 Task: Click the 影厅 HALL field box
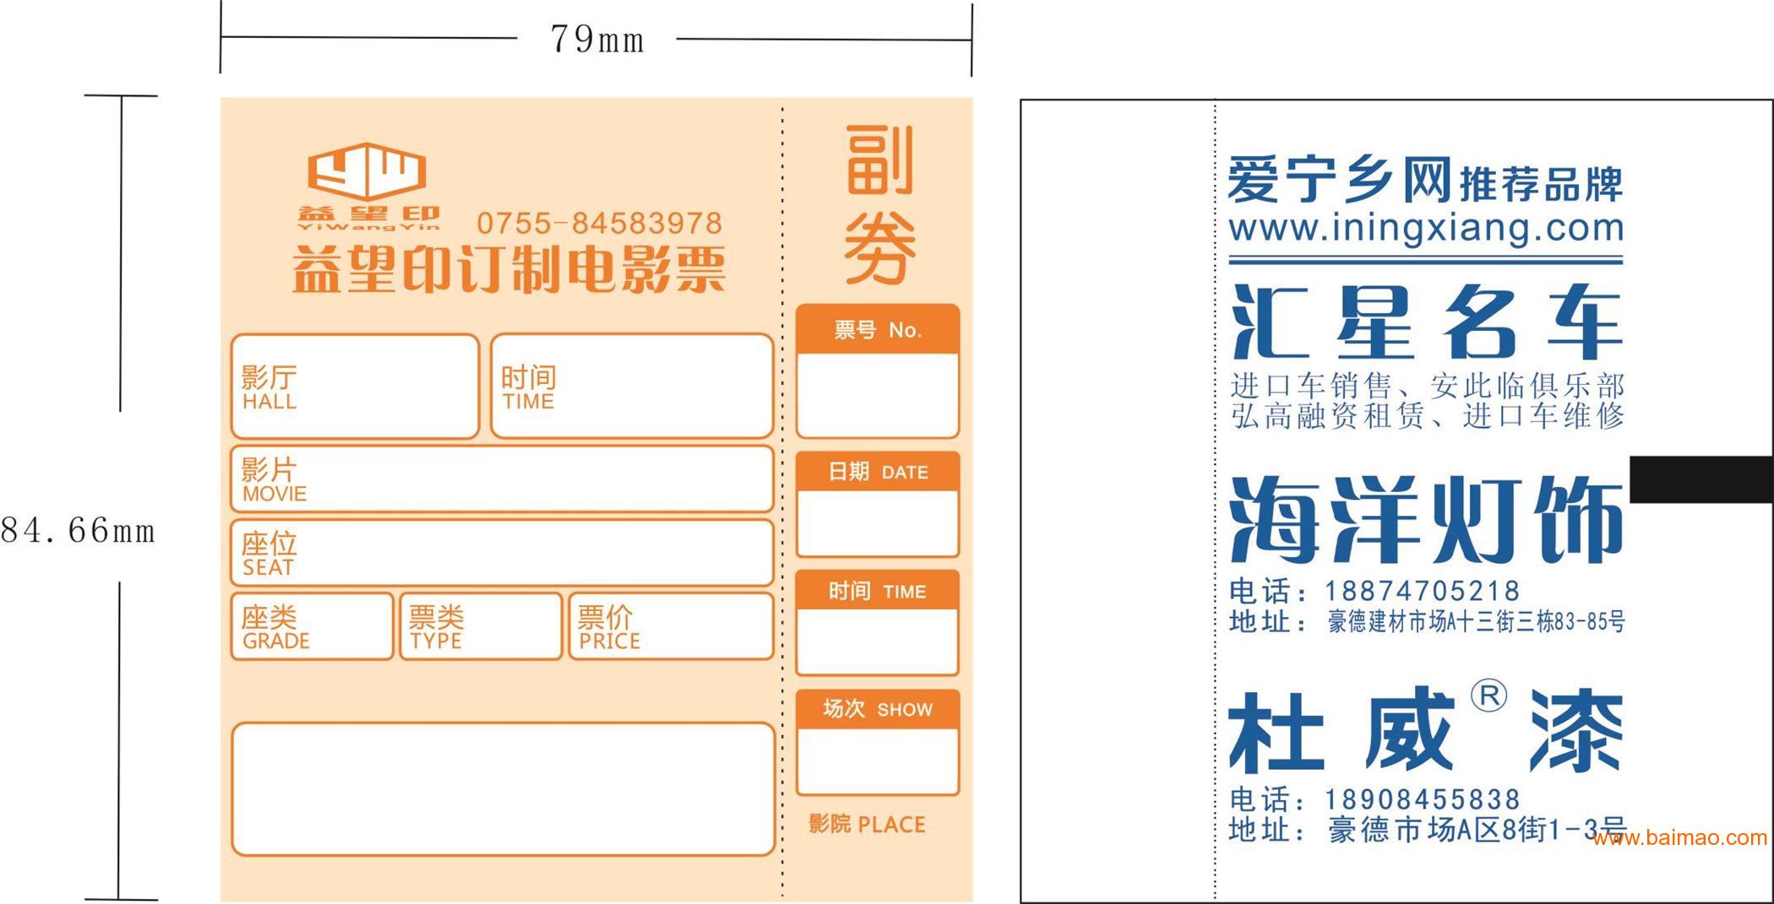tap(355, 387)
